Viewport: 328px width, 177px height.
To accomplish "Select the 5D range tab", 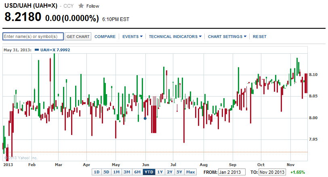I will click(x=107, y=172).
